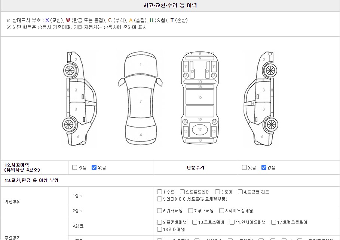The height and width of the screenshot is (240, 340).
Task: Click trunk lid section 4 on top-view diagram
Action: [x=141, y=135]
